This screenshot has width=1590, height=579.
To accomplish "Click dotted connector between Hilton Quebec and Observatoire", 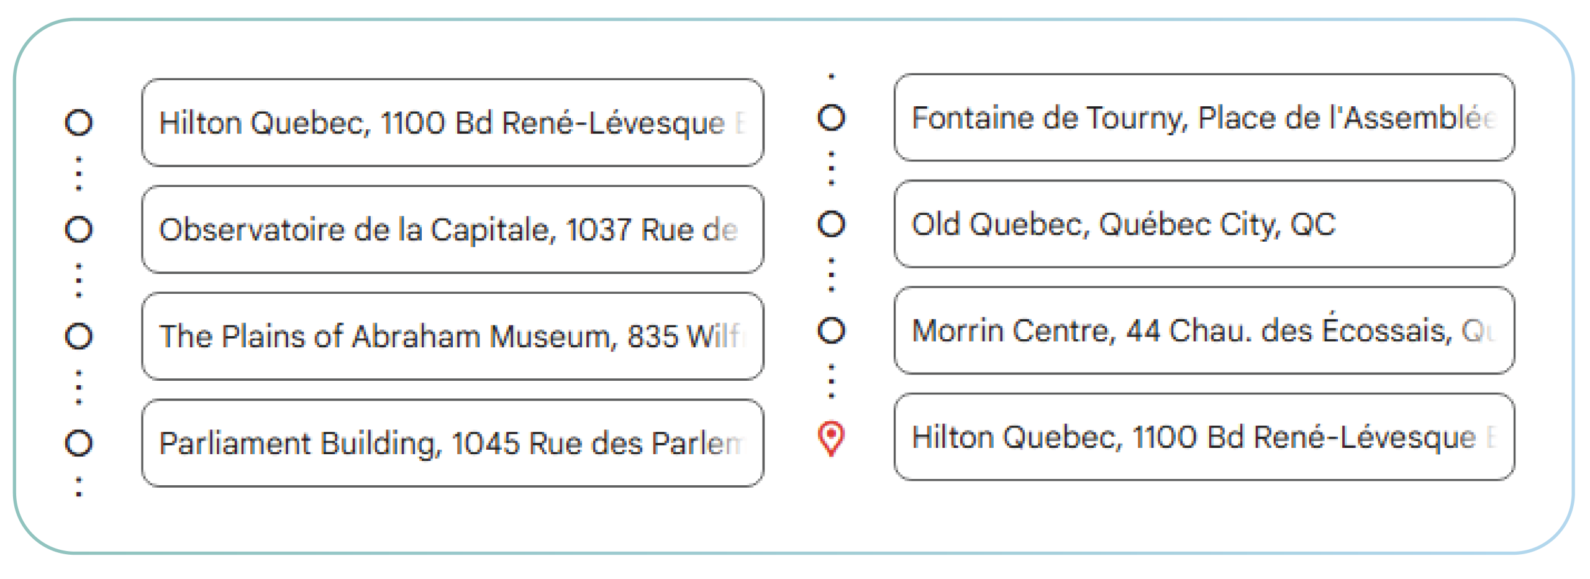I will point(79,175).
